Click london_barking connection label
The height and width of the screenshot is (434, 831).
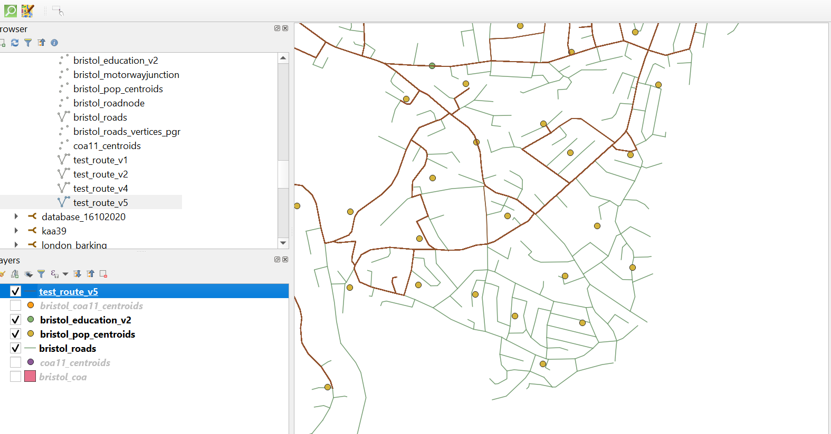[74, 245]
